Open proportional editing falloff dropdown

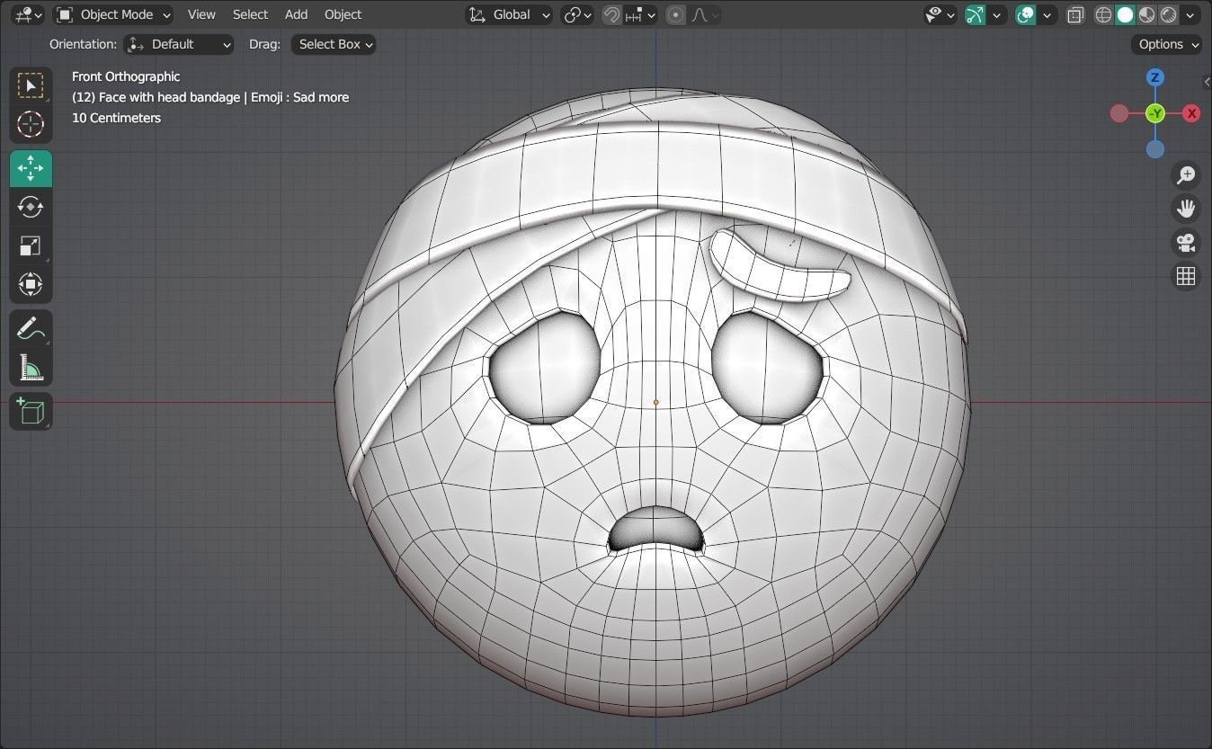point(704,14)
